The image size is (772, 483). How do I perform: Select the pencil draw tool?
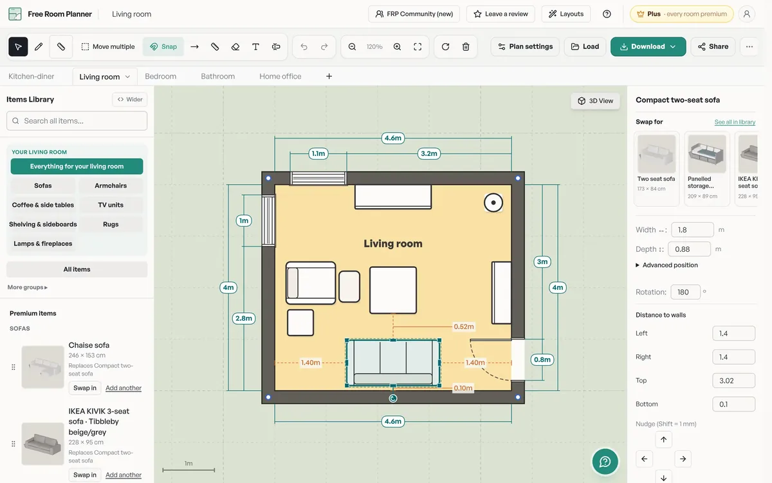coord(39,46)
